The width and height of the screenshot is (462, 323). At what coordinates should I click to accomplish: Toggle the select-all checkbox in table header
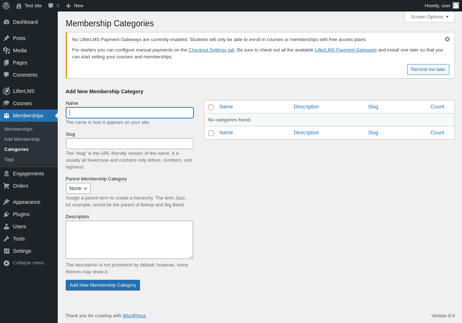point(211,107)
